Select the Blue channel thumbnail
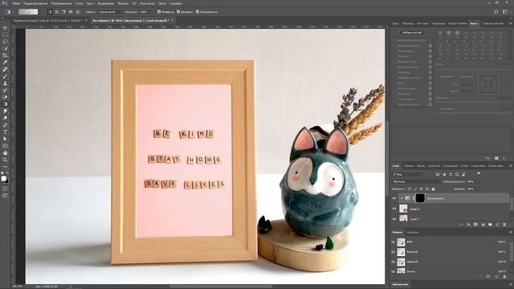 coord(401,271)
